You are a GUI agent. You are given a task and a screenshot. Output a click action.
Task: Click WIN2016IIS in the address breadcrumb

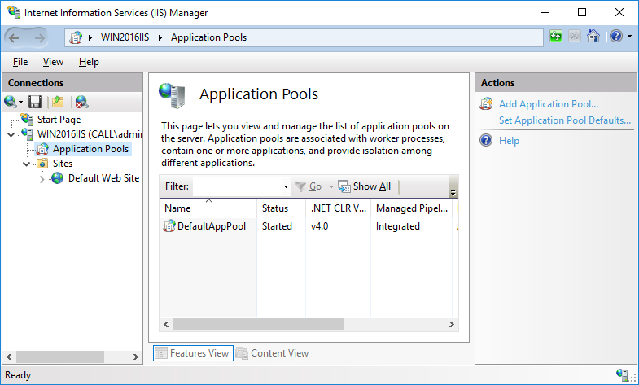(125, 37)
